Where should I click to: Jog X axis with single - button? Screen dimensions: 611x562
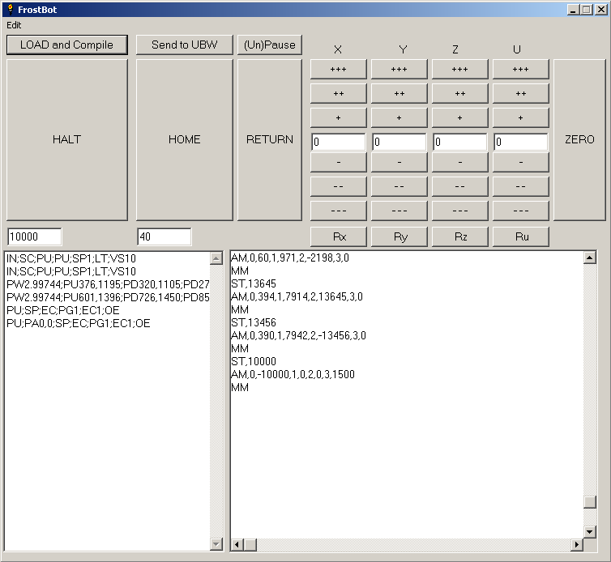coord(338,162)
